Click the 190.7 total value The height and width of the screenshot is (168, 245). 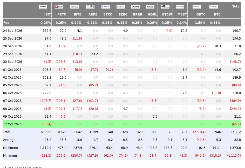click(236, 31)
